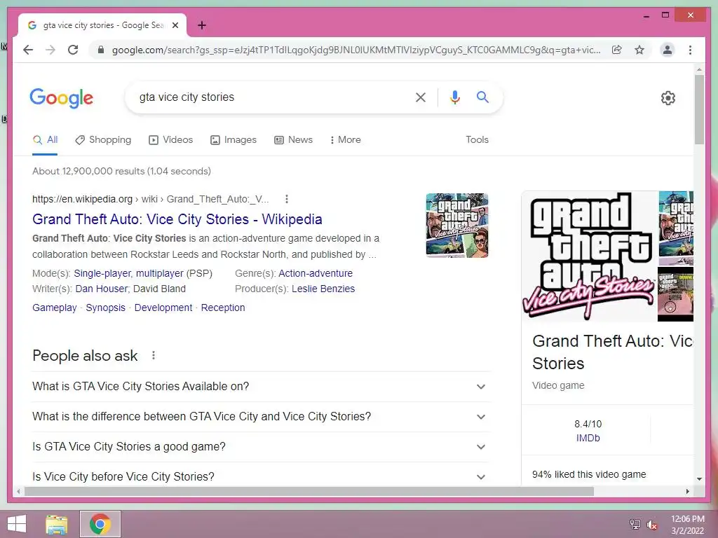This screenshot has width=718, height=538.
Task: Start voice search with microphone
Action: pyautogui.click(x=454, y=97)
